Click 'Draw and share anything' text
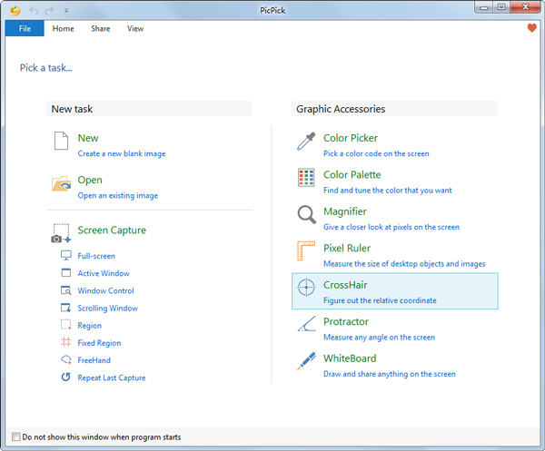Viewport: 545px width, 451px height. pos(390,374)
